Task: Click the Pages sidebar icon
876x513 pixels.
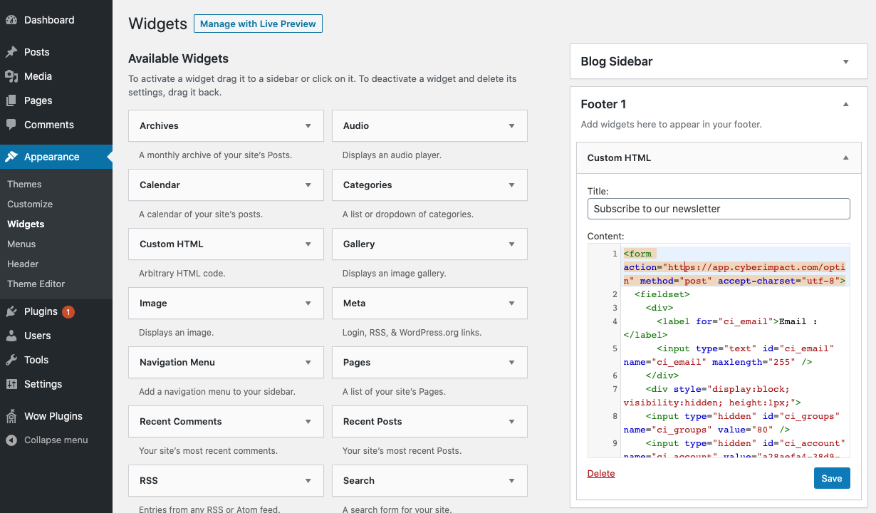Action: (x=13, y=100)
